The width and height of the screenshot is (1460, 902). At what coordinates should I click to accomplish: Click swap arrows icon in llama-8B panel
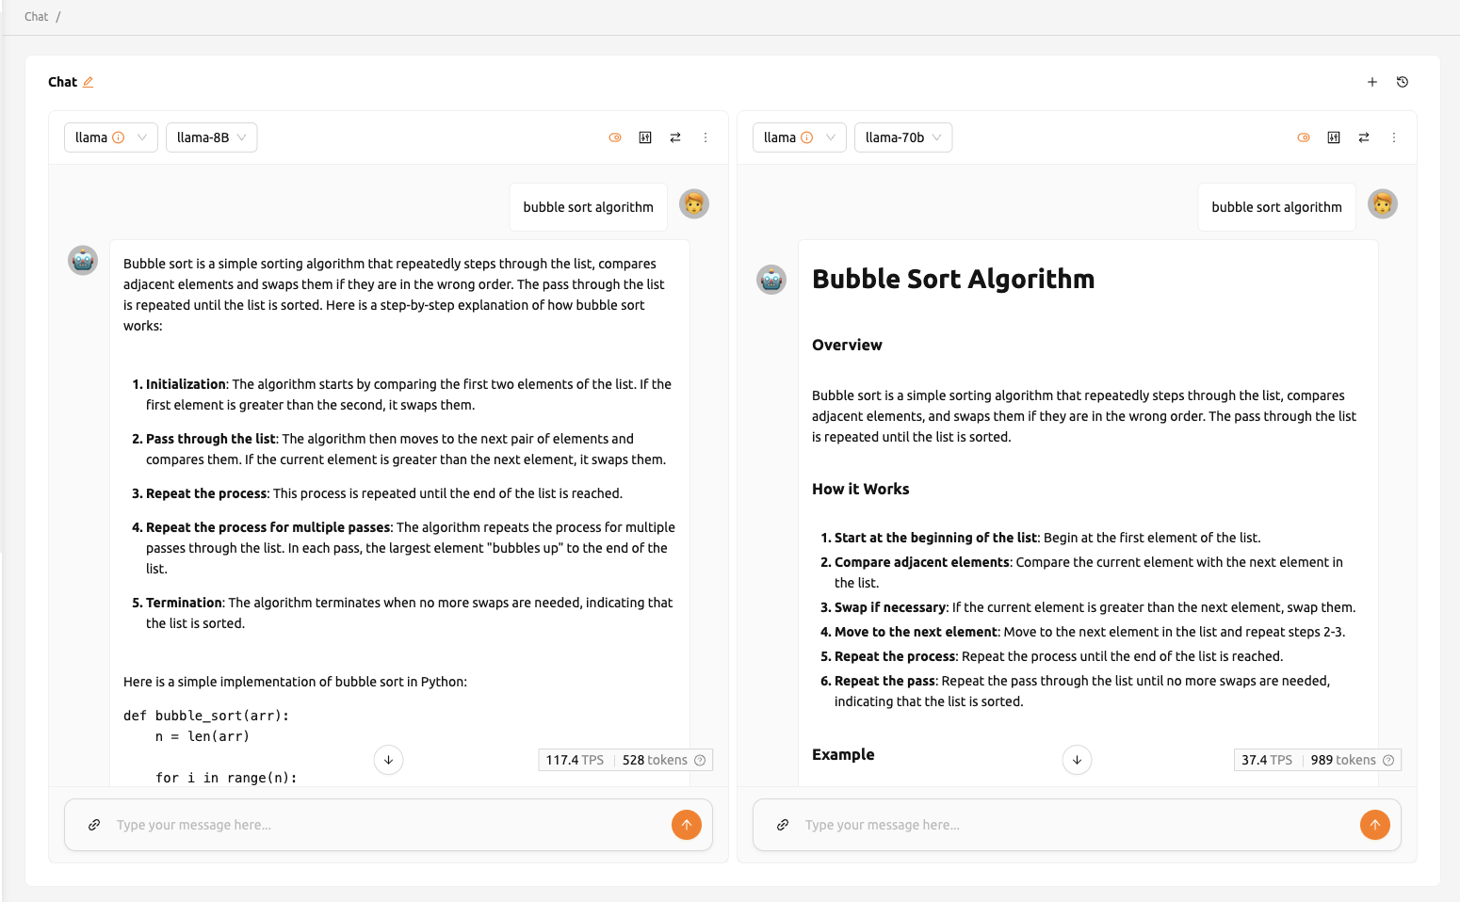click(x=675, y=137)
